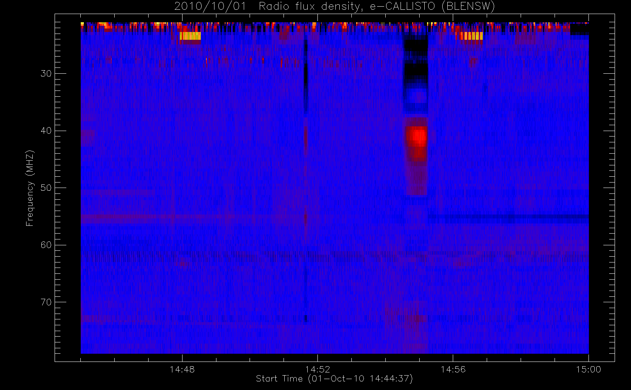Select the 14:52 time tick label
631x390 pixels.
(x=317, y=369)
